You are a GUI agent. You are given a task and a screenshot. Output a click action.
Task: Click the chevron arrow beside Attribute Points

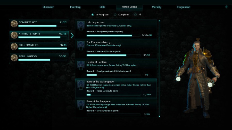tap(72, 35)
